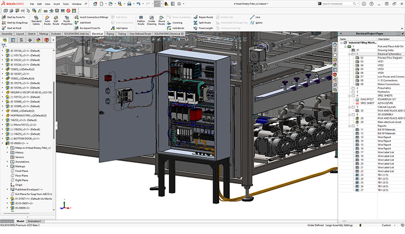
Task: Click the Covering command
Action: (175, 23)
